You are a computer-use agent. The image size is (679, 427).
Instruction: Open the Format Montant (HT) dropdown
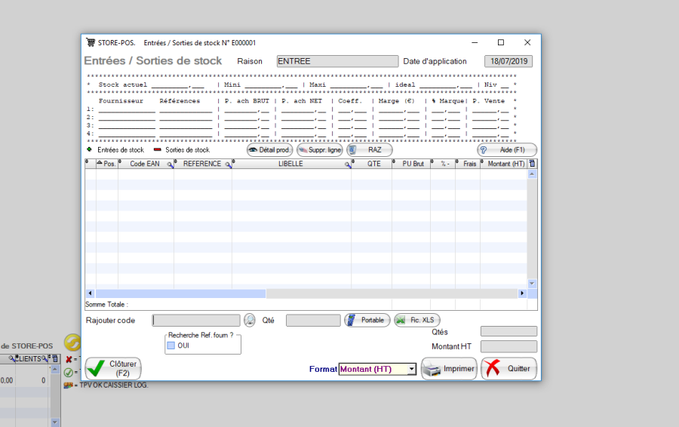(x=411, y=369)
